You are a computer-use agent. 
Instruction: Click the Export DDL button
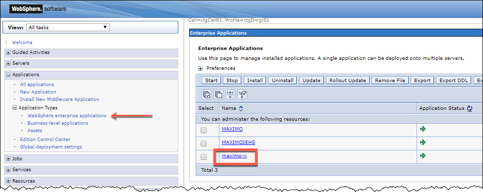pyautogui.click(x=453, y=80)
